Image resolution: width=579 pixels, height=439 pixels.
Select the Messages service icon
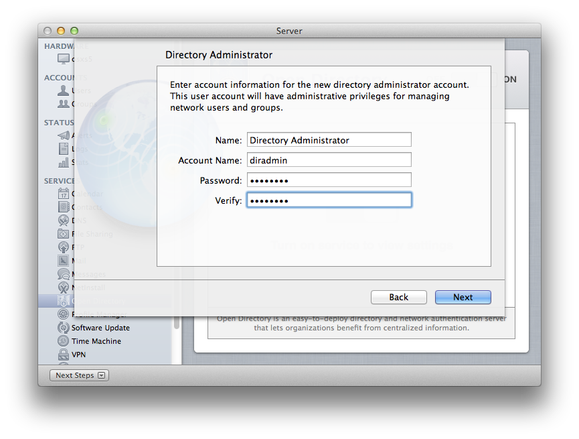click(x=64, y=274)
